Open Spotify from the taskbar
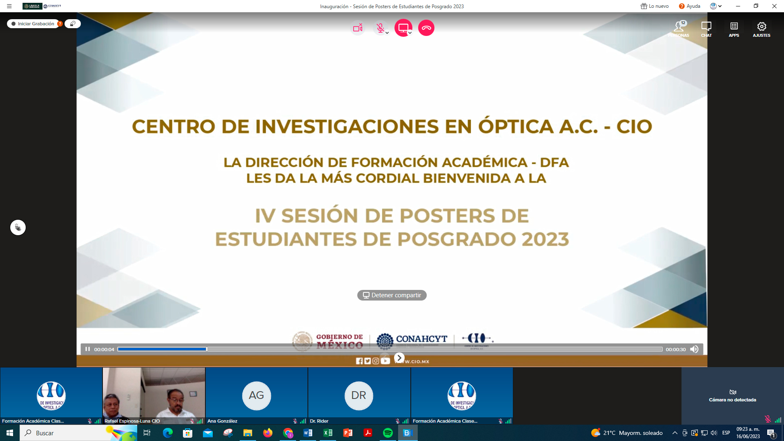The width and height of the screenshot is (784, 441). (x=388, y=433)
